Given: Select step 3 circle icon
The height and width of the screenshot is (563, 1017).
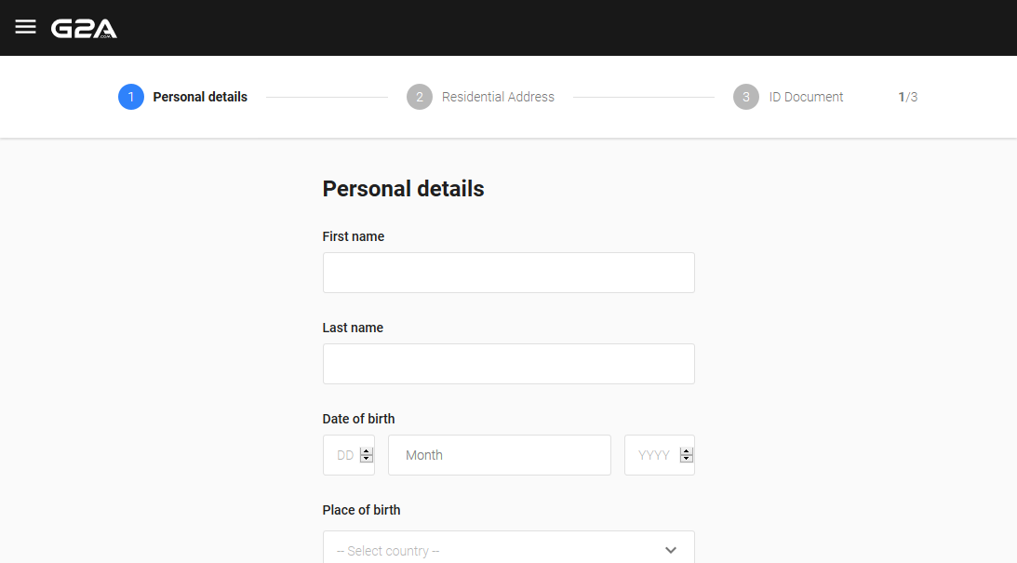Looking at the screenshot, I should coord(746,97).
